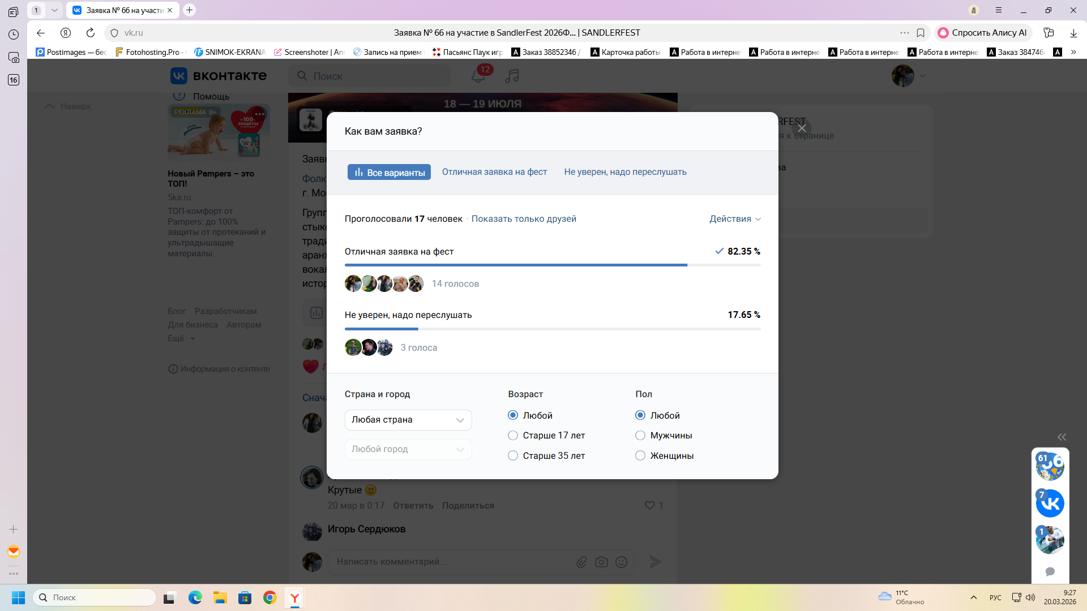This screenshot has width=1087, height=611.
Task: Open browser downloads icon
Action: [x=1073, y=33]
